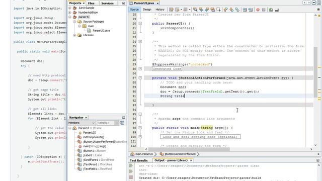322x181 pixels.
Task: Click the Last Edit toolbar icon
Action: coord(171,10)
